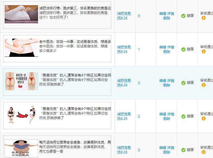This screenshot has height=158, width=213.
Task: Click 删除 for the running-ranking ad
Action: [x=167, y=18]
